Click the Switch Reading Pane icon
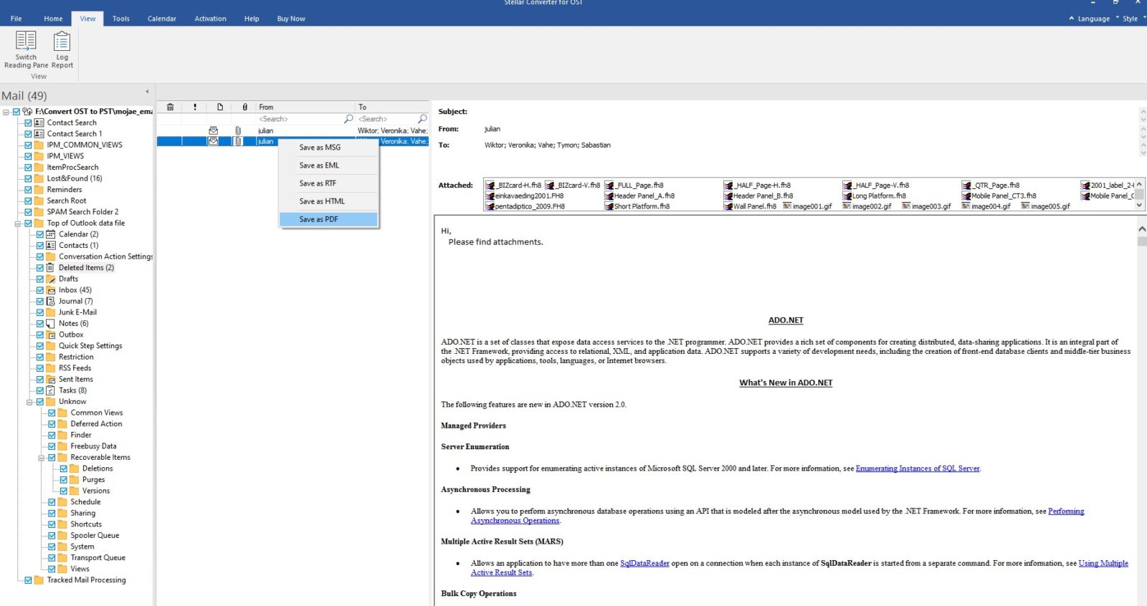The height and width of the screenshot is (606, 1147). pos(26,41)
